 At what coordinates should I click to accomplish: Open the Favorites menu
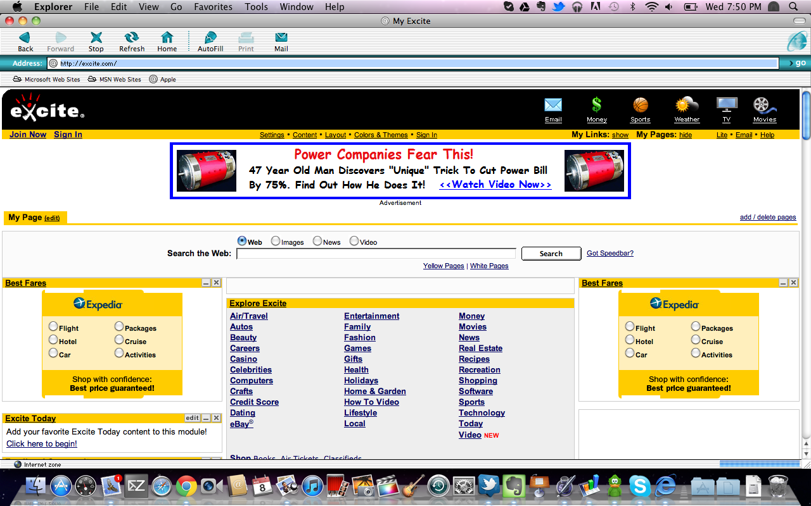point(213,7)
